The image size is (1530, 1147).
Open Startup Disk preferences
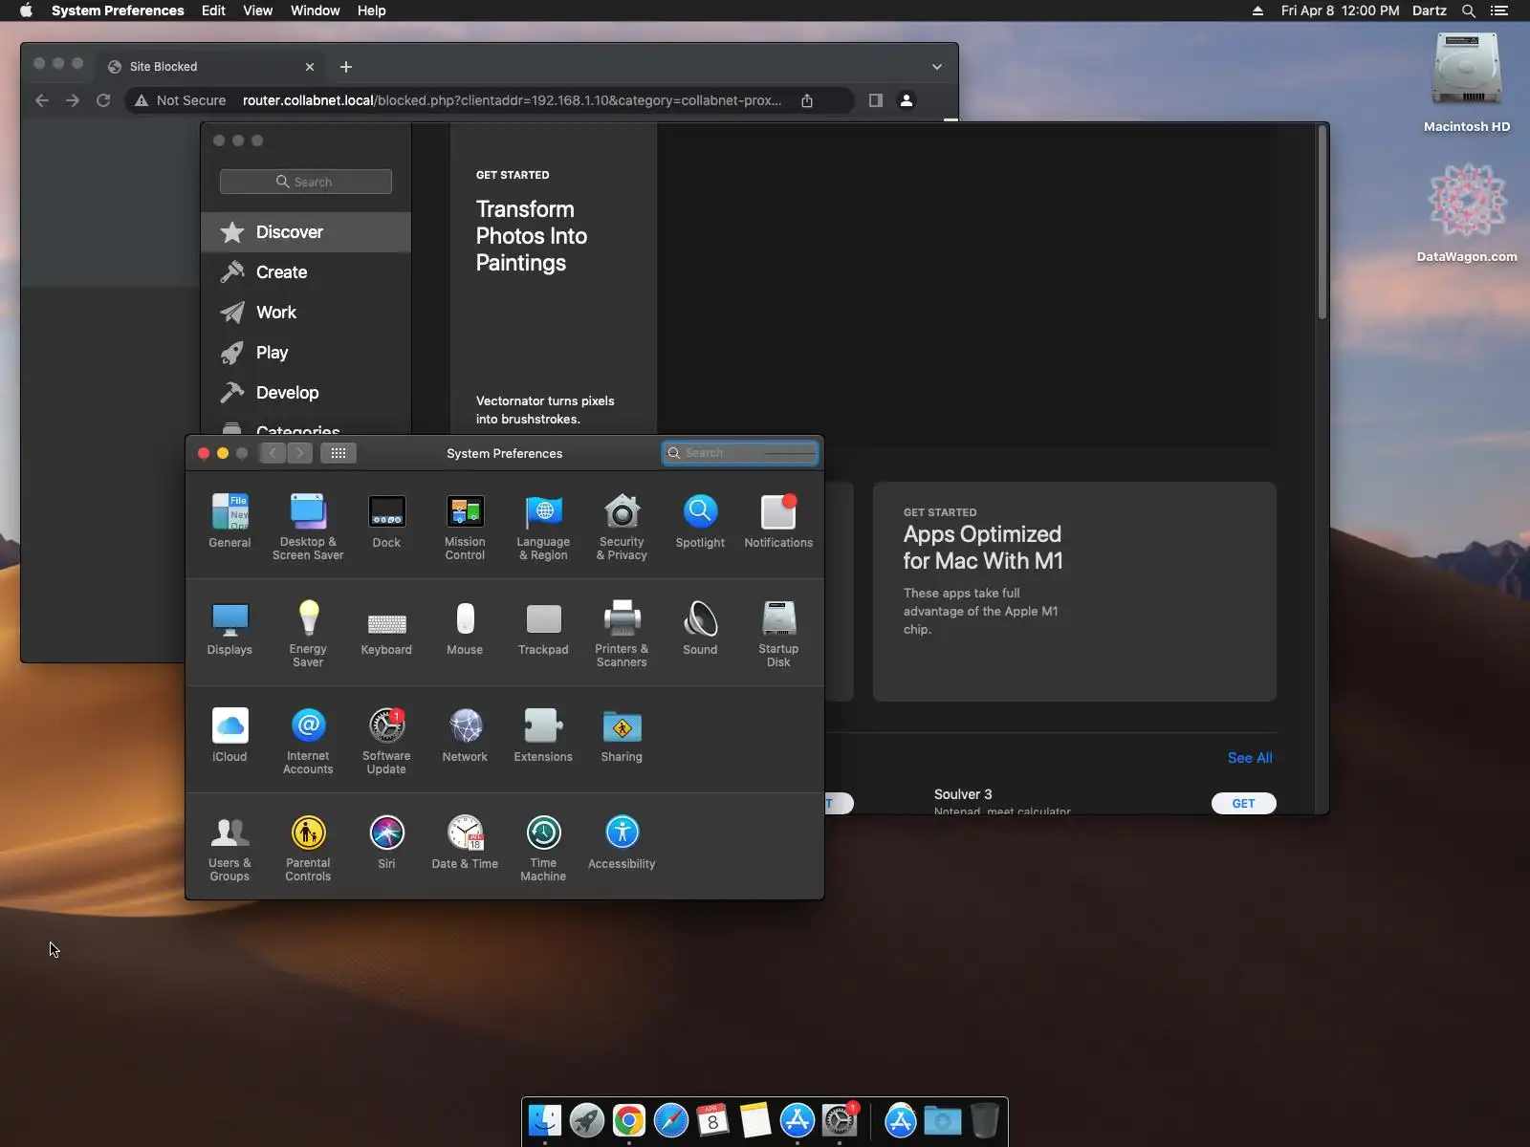[x=778, y=634]
